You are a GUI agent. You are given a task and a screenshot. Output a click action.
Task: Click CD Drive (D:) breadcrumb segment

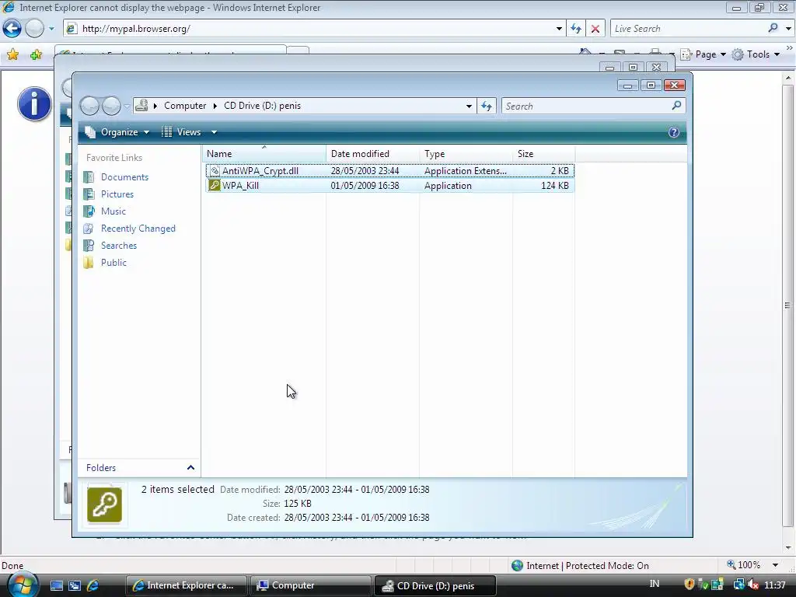pos(263,106)
